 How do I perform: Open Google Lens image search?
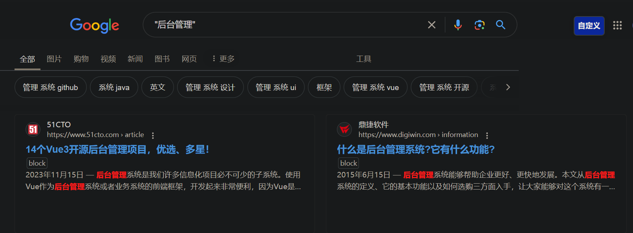click(479, 25)
